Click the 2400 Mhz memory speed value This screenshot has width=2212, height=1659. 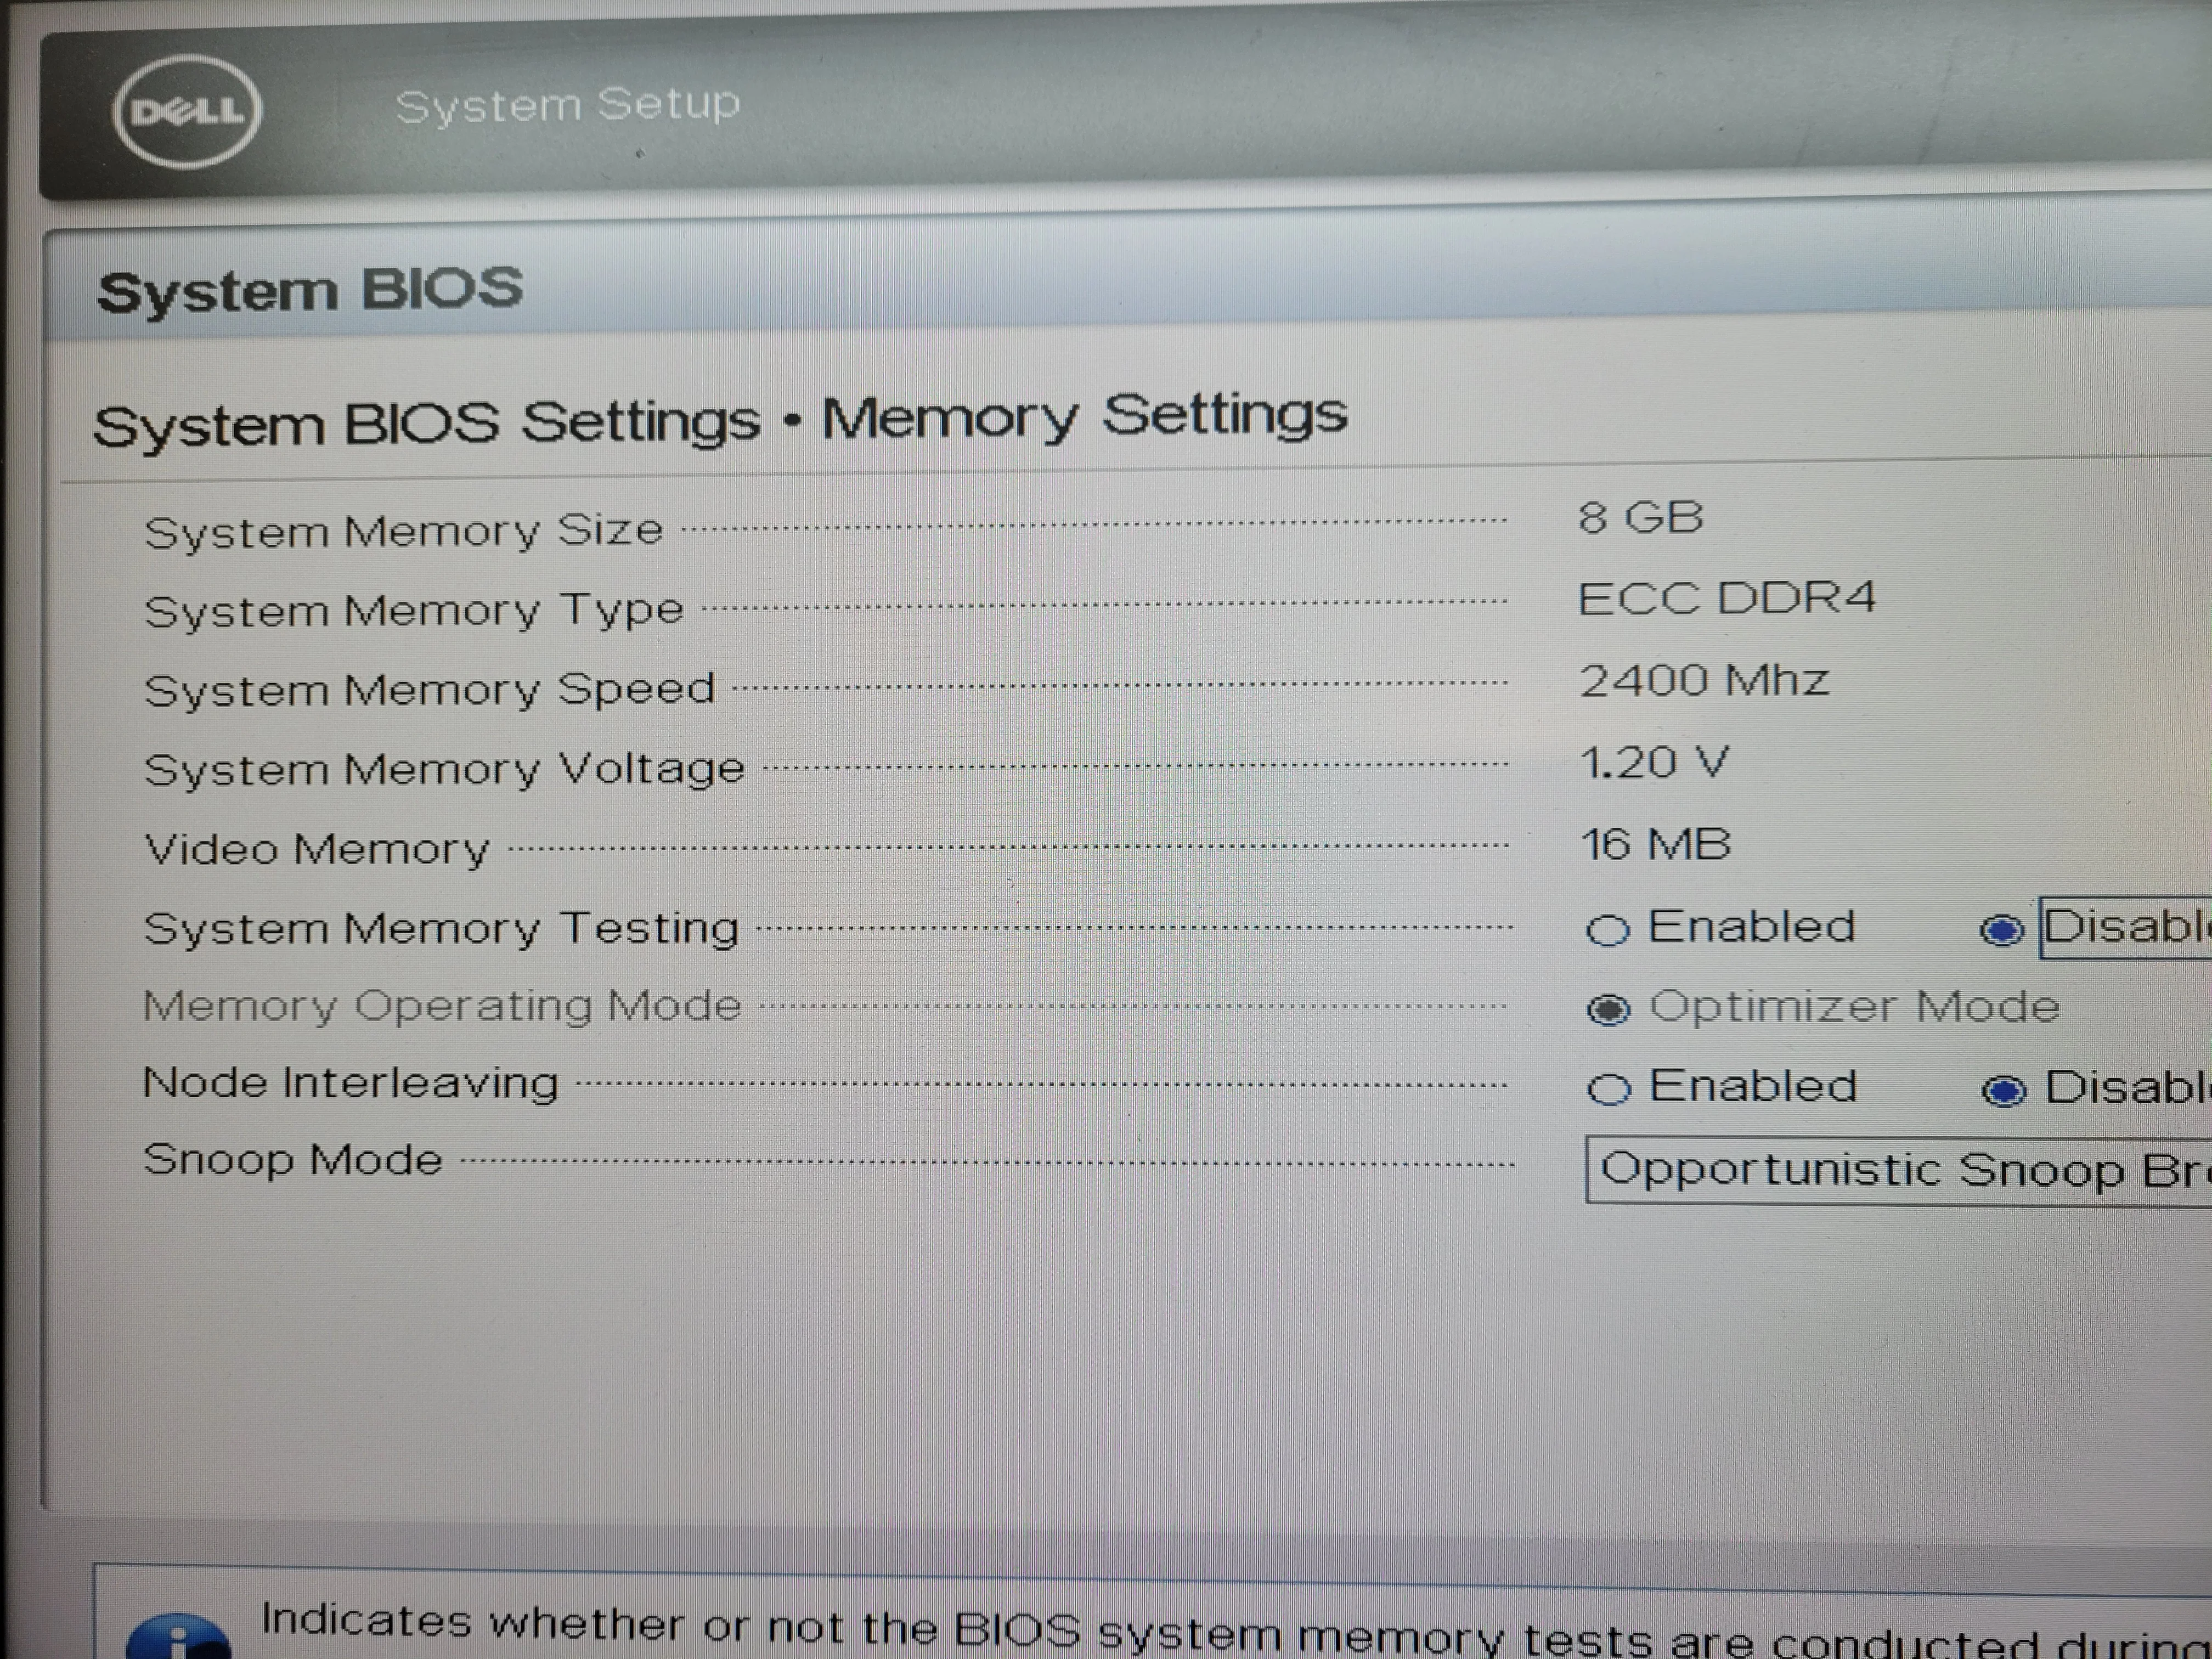1704,680
